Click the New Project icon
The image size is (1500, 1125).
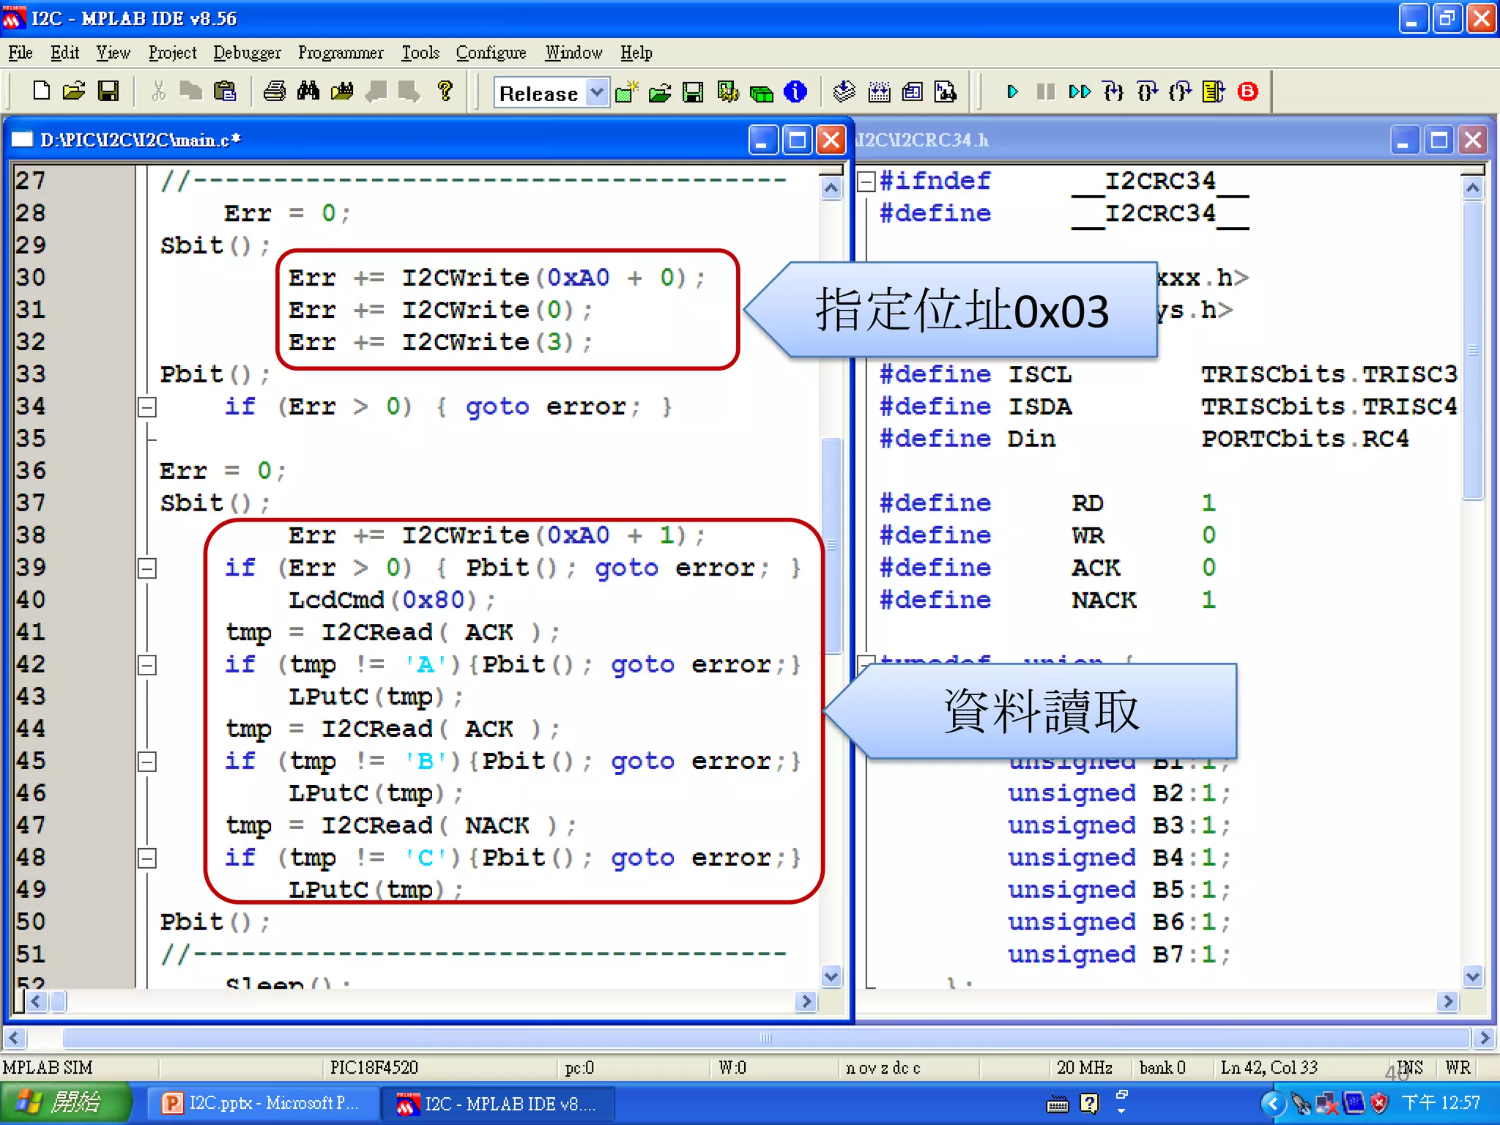tap(626, 92)
